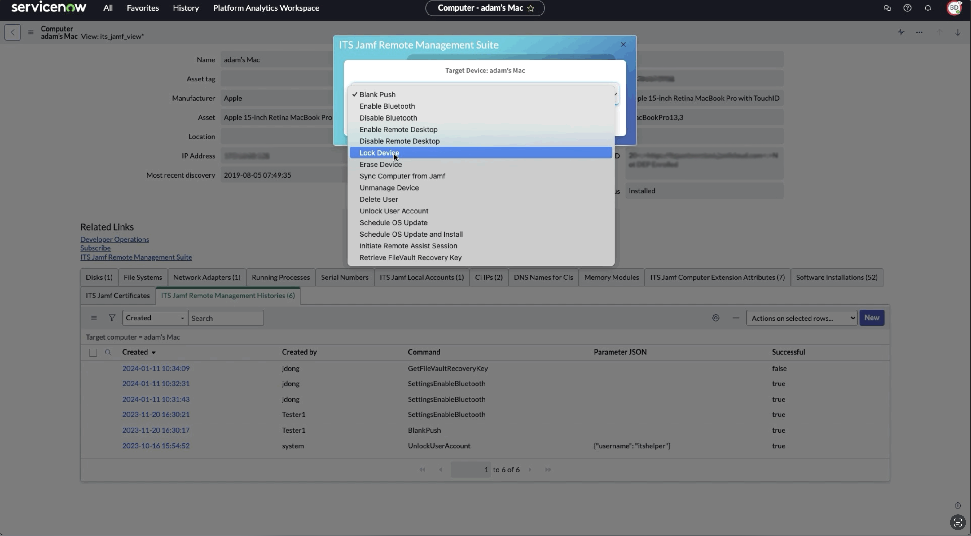Select Disable Bluetooth option
Image resolution: width=971 pixels, height=536 pixels.
click(x=481, y=118)
